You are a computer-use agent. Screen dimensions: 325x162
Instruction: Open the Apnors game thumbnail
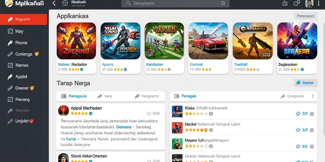120,41
